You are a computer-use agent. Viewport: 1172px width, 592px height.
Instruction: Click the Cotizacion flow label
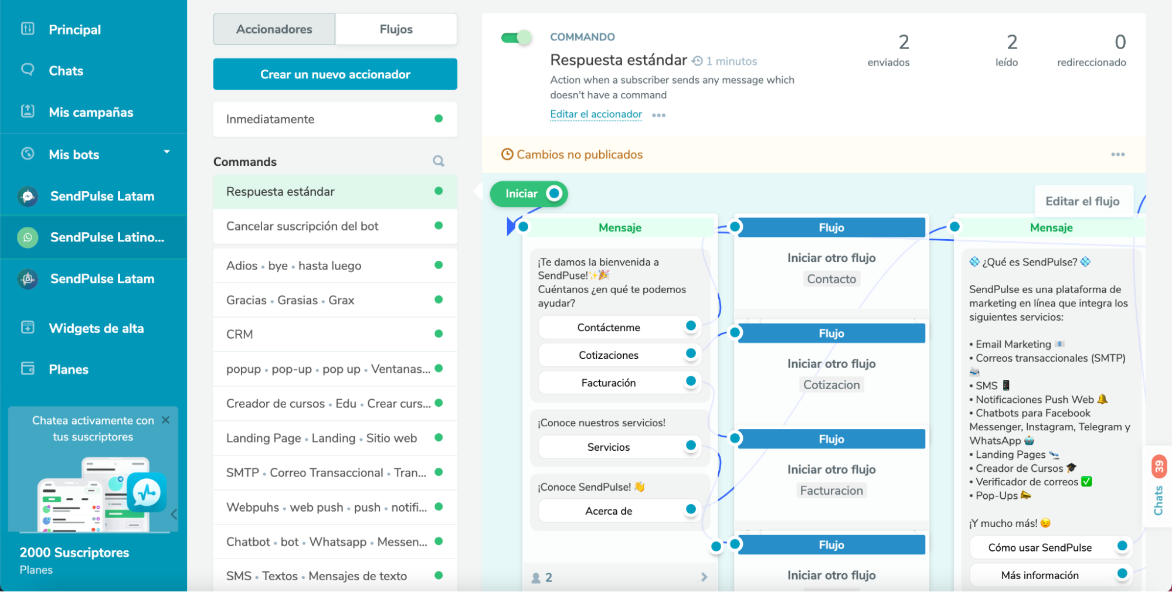[831, 385]
